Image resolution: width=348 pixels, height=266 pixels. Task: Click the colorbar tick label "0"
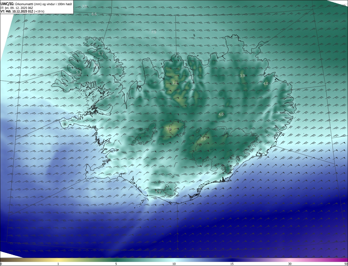tap(1, 264)
